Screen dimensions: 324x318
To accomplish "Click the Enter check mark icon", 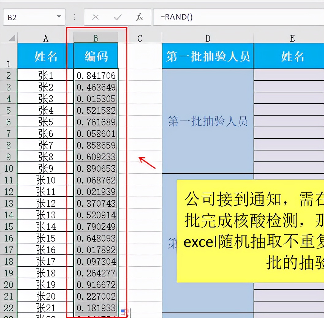I will [x=117, y=17].
